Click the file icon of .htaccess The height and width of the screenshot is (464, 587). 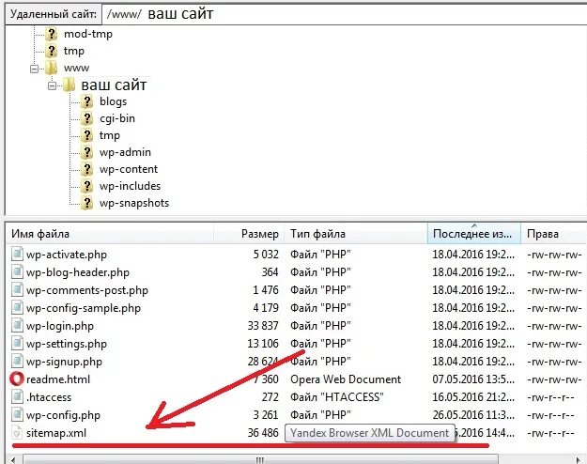click(17, 397)
